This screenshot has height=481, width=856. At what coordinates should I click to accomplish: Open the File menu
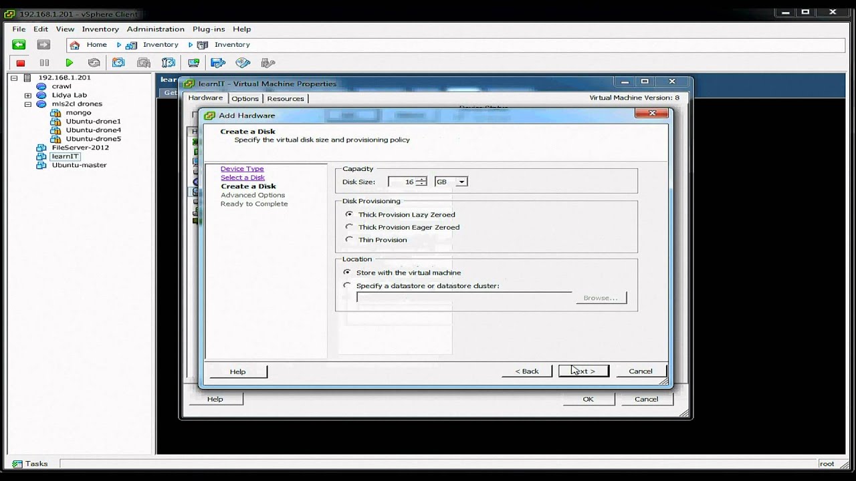click(19, 29)
